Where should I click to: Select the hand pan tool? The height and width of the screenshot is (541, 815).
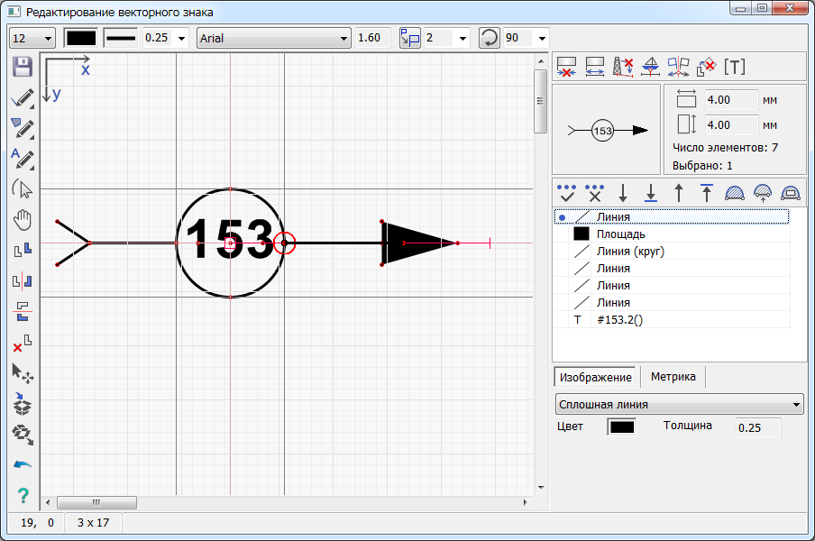click(23, 220)
